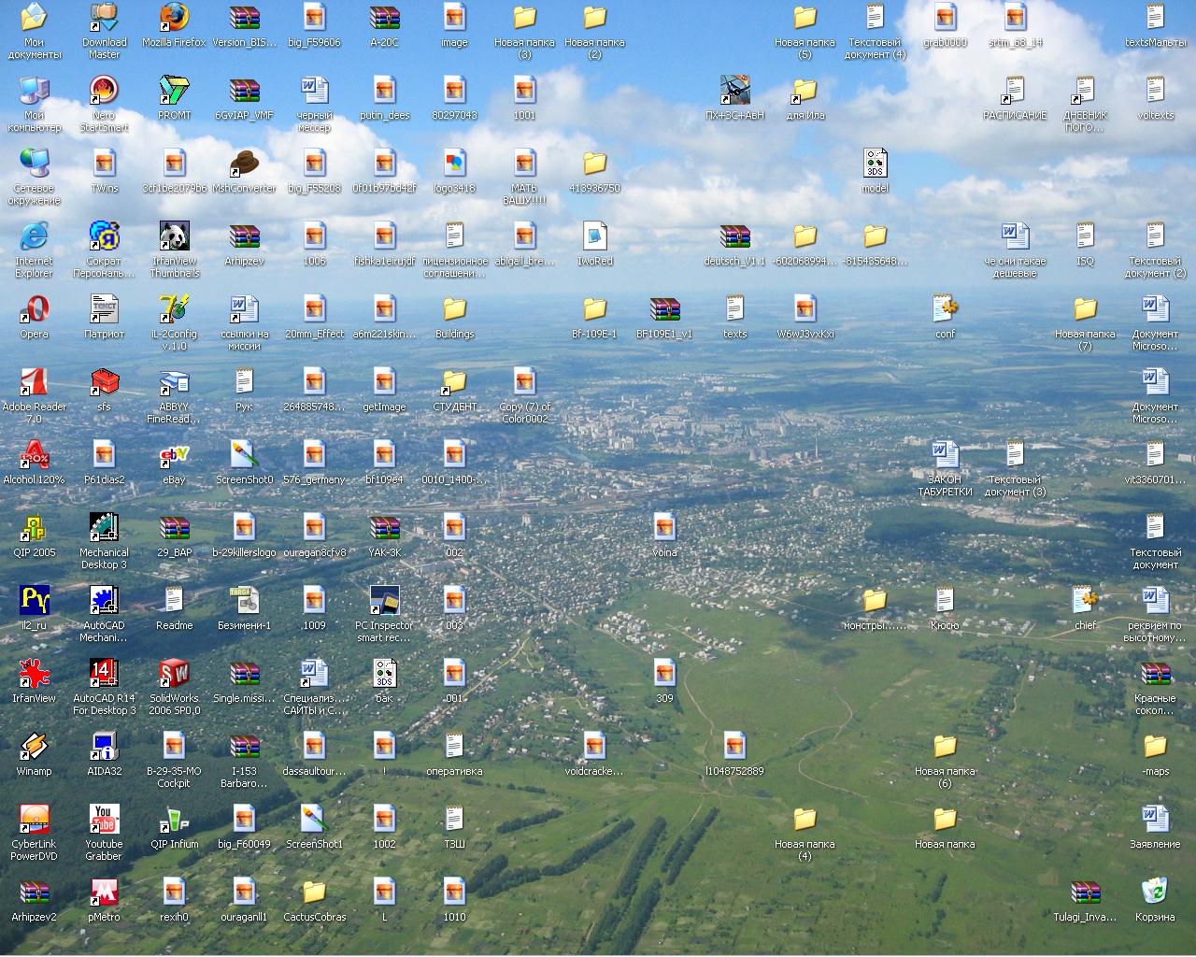Open the Winamp shortcut icon
The height and width of the screenshot is (957, 1196).
tap(34, 747)
